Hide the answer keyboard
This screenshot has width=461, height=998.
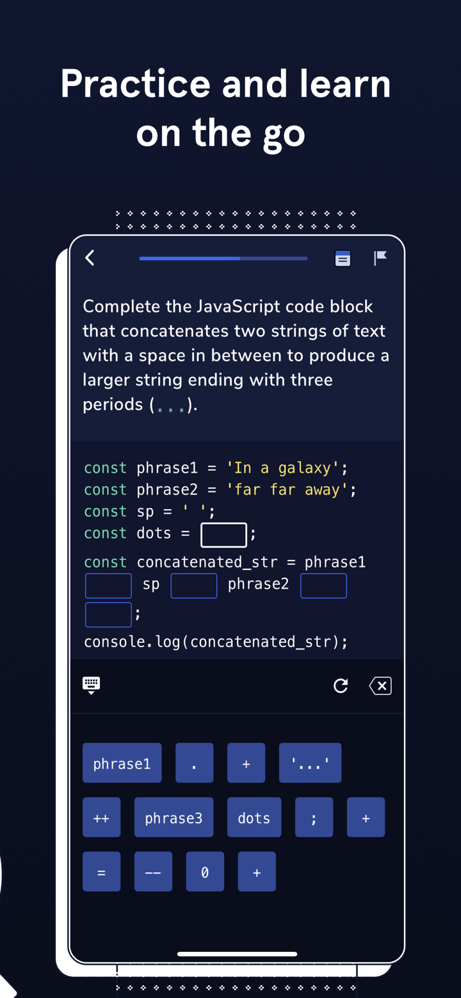91,685
